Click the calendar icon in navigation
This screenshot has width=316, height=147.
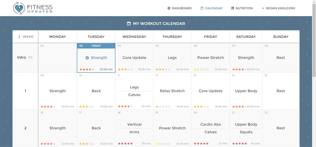point(202,8)
